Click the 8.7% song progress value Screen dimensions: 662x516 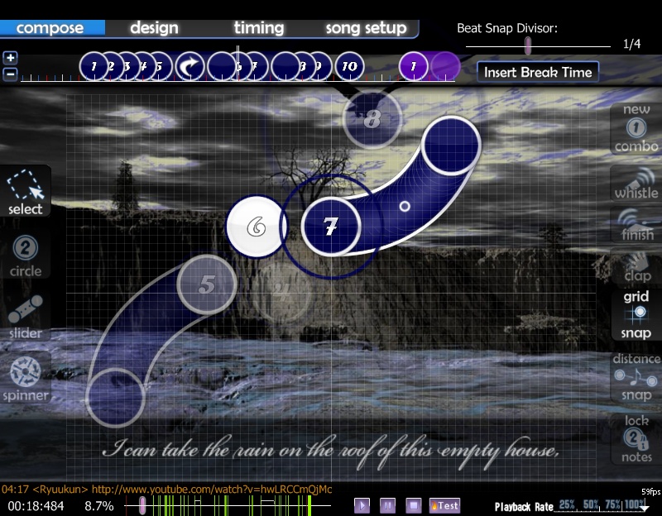(x=99, y=506)
